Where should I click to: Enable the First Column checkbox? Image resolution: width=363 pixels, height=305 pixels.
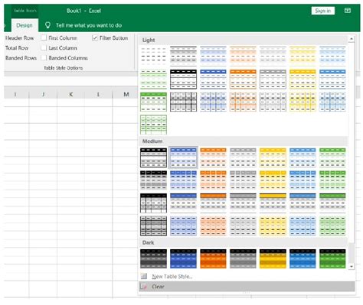click(x=44, y=37)
